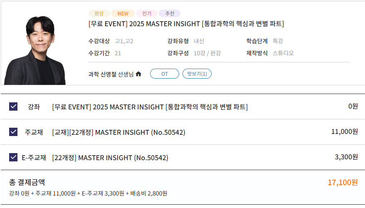Click the 17,100원 total payment amount

click(343, 182)
